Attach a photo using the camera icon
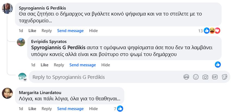 (205, 77)
